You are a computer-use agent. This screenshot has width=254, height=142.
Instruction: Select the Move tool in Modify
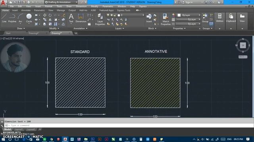click(x=45, y=15)
